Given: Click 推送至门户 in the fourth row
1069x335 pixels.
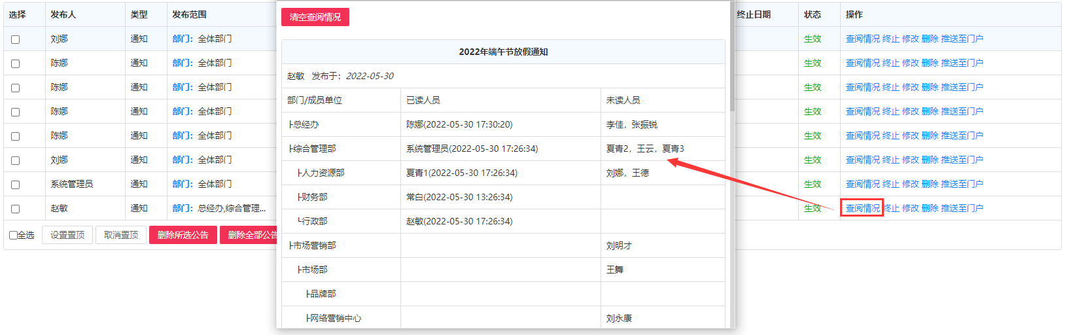Looking at the screenshot, I should 962,111.
